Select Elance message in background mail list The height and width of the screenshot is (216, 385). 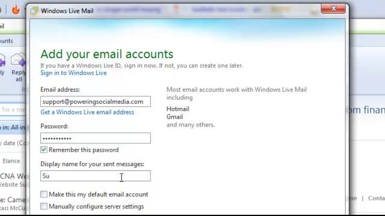point(11,161)
